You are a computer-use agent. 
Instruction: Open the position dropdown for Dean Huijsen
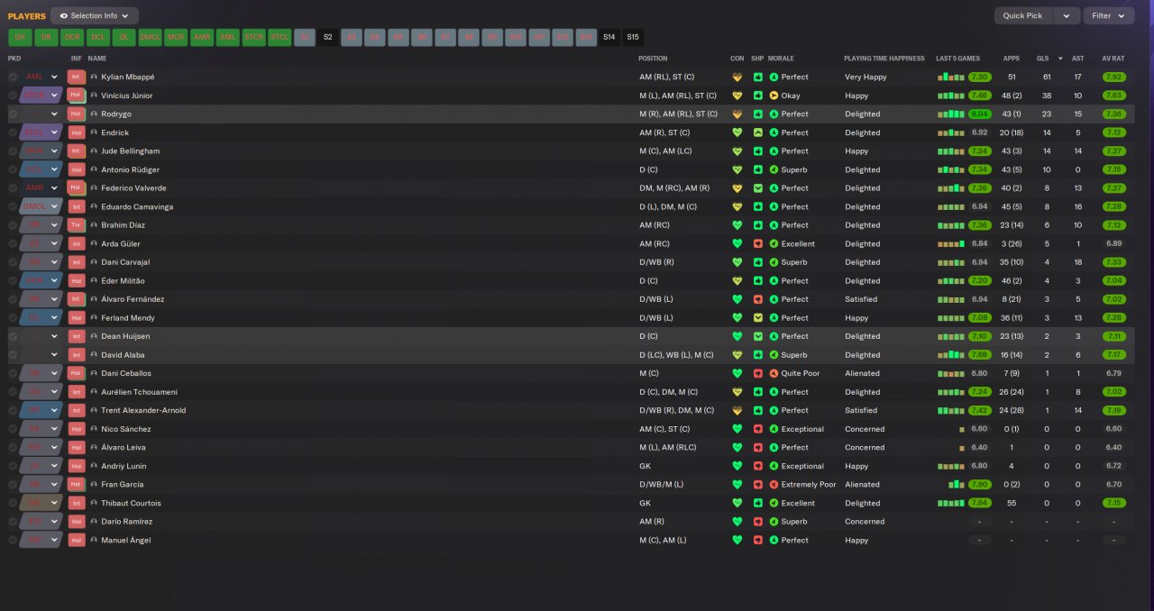[x=41, y=336]
